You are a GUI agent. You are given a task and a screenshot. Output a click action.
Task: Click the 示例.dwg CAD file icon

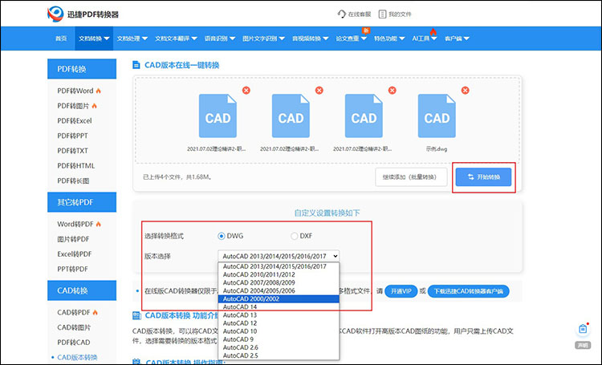(x=437, y=116)
